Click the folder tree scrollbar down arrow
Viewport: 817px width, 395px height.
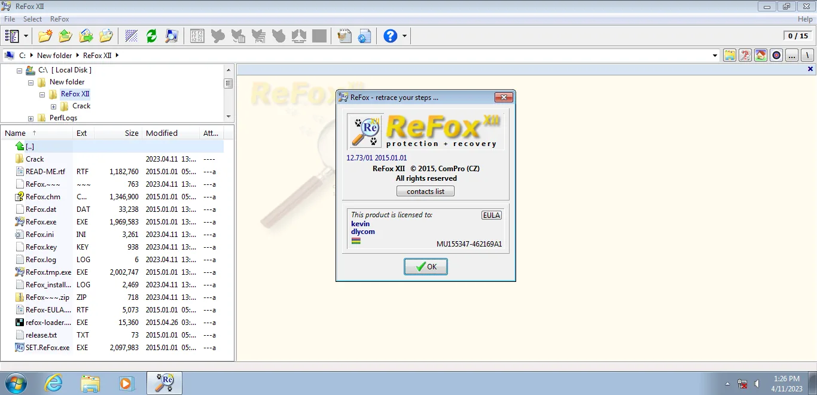pyautogui.click(x=228, y=116)
